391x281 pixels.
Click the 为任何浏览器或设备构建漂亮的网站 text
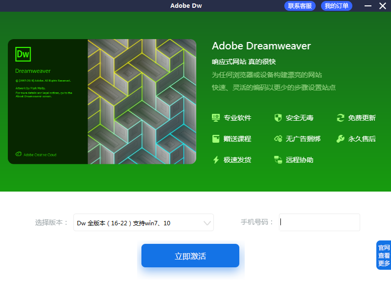(x=267, y=75)
